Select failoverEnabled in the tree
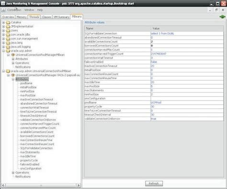This screenshot has height=189, width=227. click(30, 165)
